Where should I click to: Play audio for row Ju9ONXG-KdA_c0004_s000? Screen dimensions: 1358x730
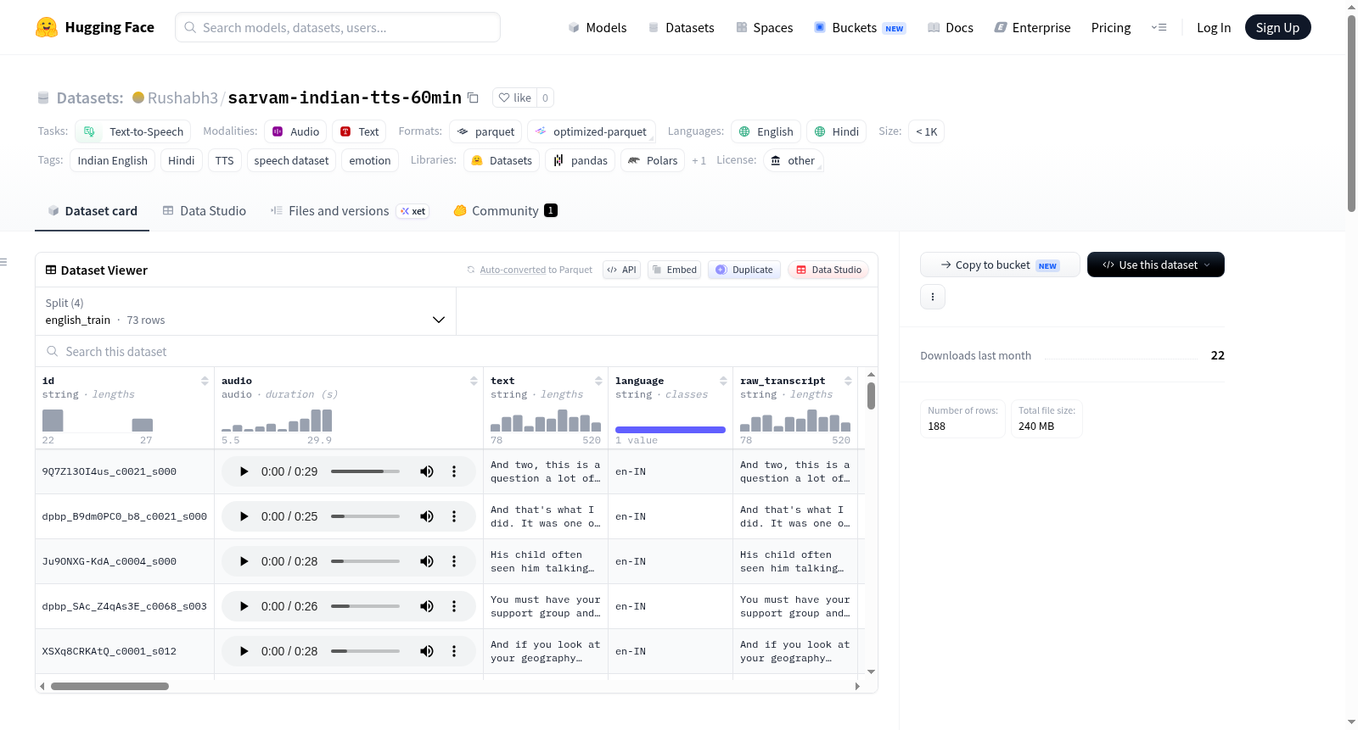(x=244, y=561)
